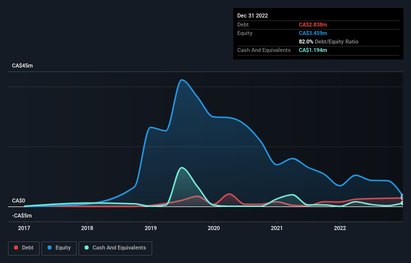Click the Cash And Equivalents row label in tooltip
The height and width of the screenshot is (263, 411).
click(x=264, y=50)
